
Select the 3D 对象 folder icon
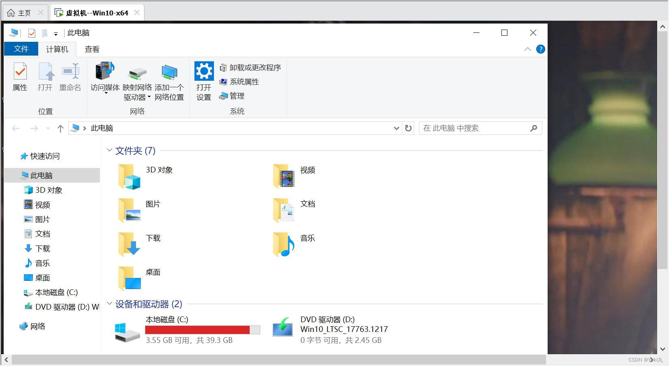(x=129, y=177)
